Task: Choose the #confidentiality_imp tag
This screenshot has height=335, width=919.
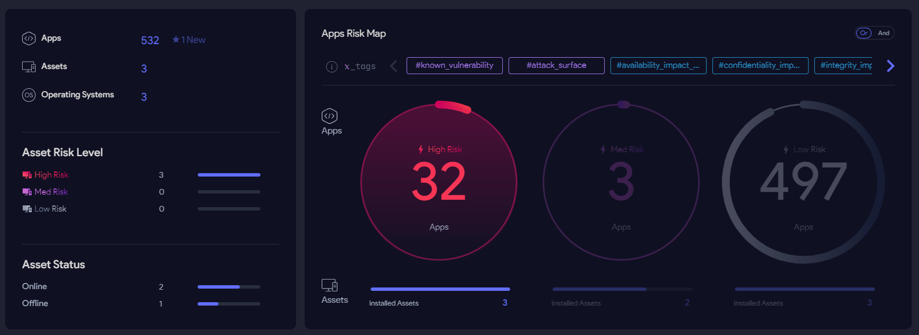Action: click(x=760, y=66)
